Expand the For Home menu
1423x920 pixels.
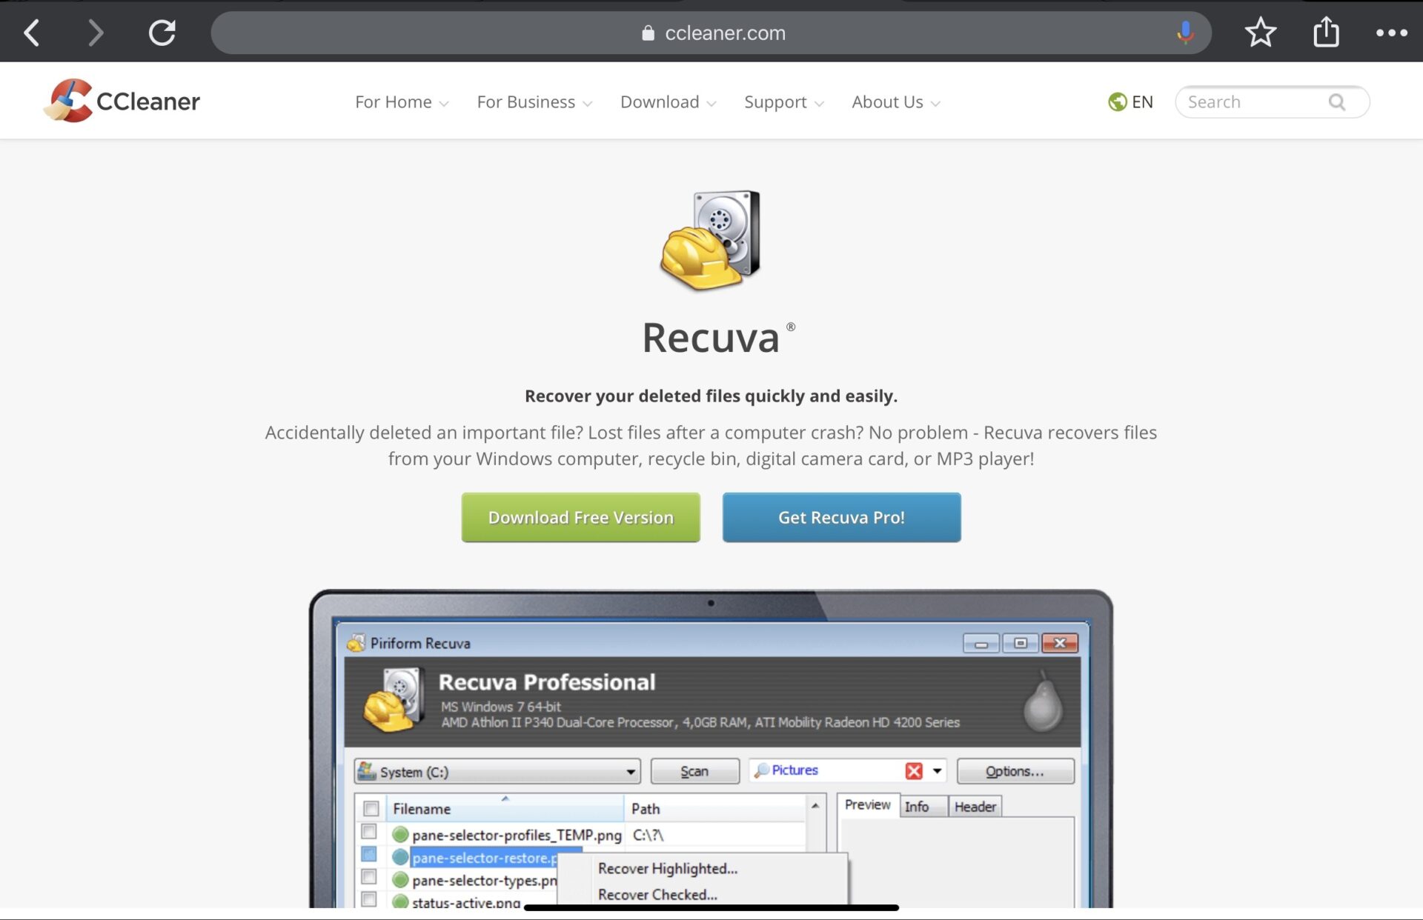click(402, 102)
